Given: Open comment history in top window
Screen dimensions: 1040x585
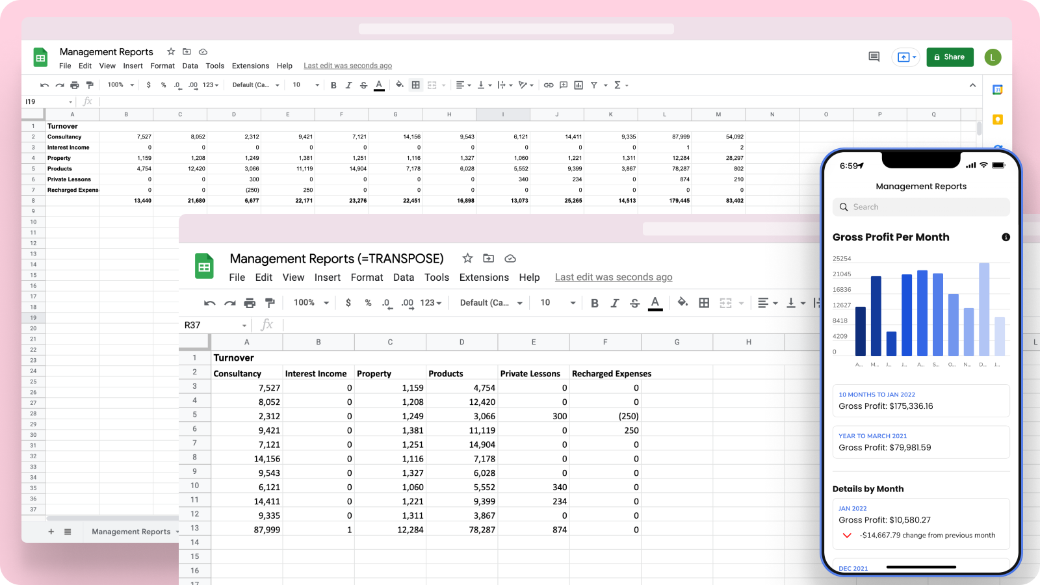Looking at the screenshot, I should pyautogui.click(x=874, y=57).
